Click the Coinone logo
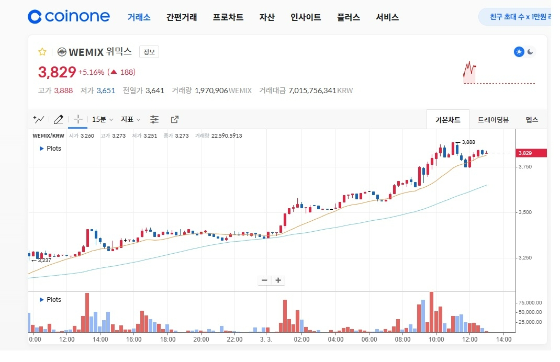 pyautogui.click(x=69, y=16)
